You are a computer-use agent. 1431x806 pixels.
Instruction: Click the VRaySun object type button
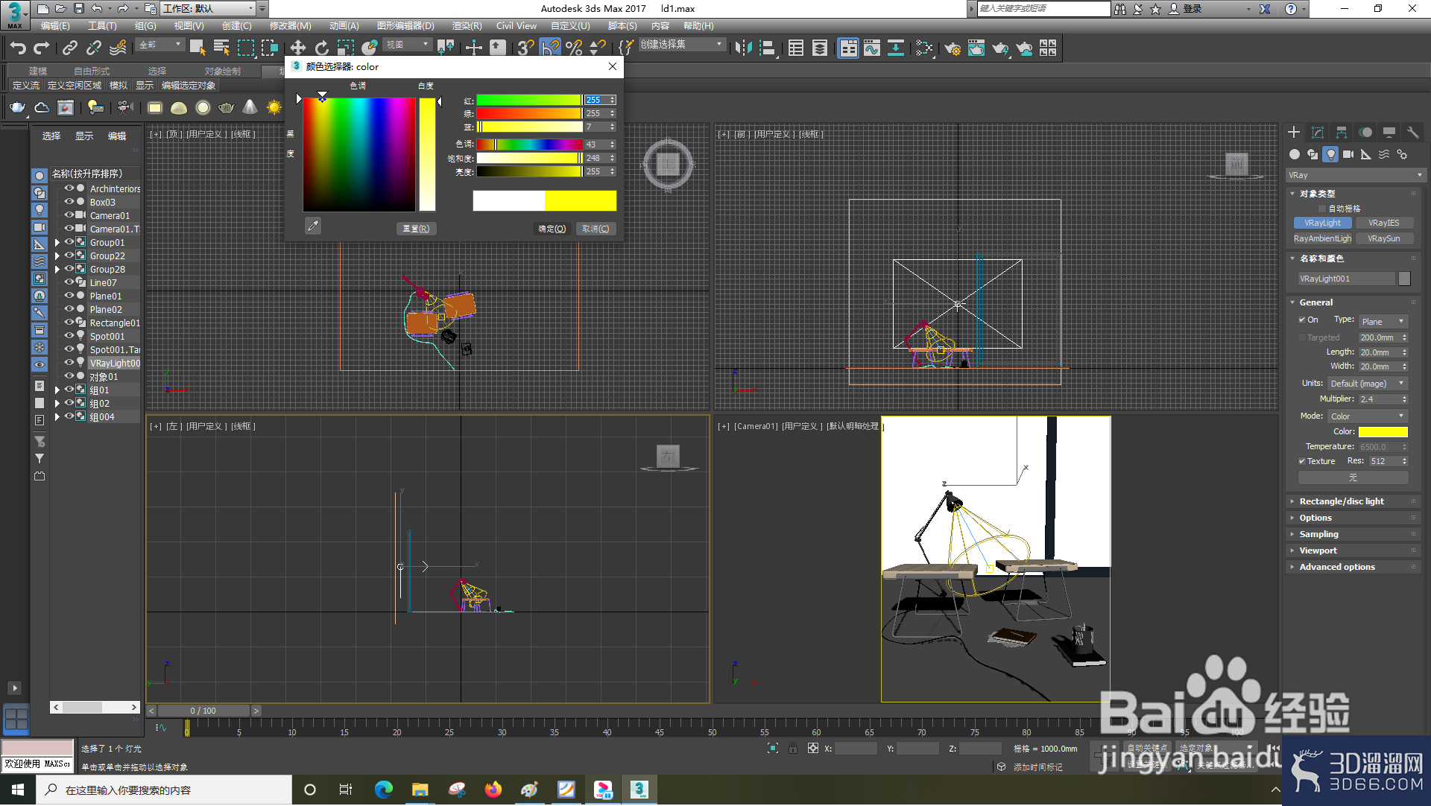pos(1384,239)
